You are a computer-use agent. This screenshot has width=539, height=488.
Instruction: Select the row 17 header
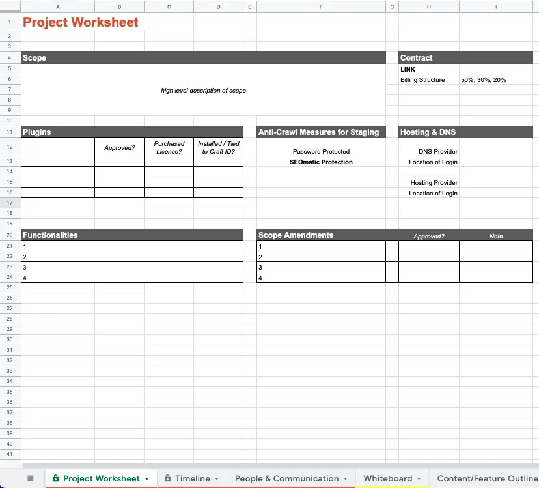(10, 203)
